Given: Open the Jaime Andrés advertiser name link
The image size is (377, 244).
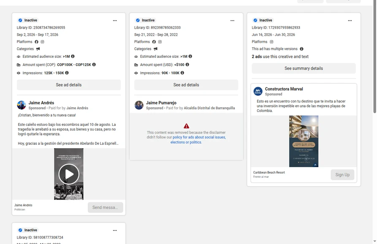Looking at the screenshot, I should [41, 103].
